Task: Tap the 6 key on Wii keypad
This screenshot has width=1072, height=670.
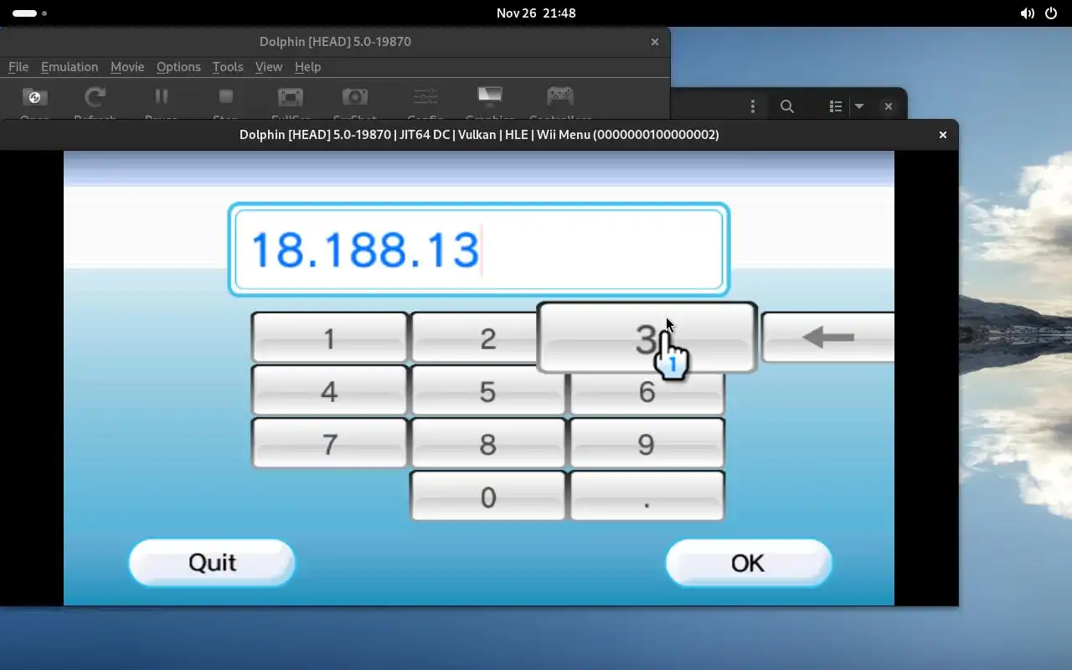Action: pyautogui.click(x=647, y=394)
